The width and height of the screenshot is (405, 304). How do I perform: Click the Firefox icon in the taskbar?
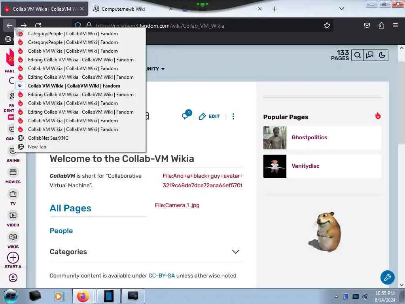(x=83, y=296)
